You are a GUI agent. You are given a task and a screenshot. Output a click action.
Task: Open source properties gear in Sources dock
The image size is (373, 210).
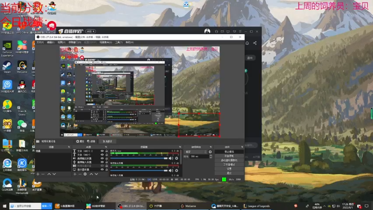(85, 174)
